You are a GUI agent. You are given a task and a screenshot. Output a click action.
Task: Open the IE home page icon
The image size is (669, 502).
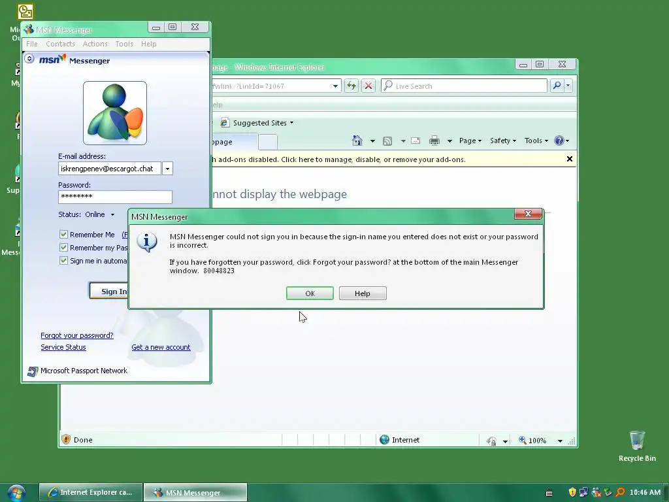click(x=357, y=141)
